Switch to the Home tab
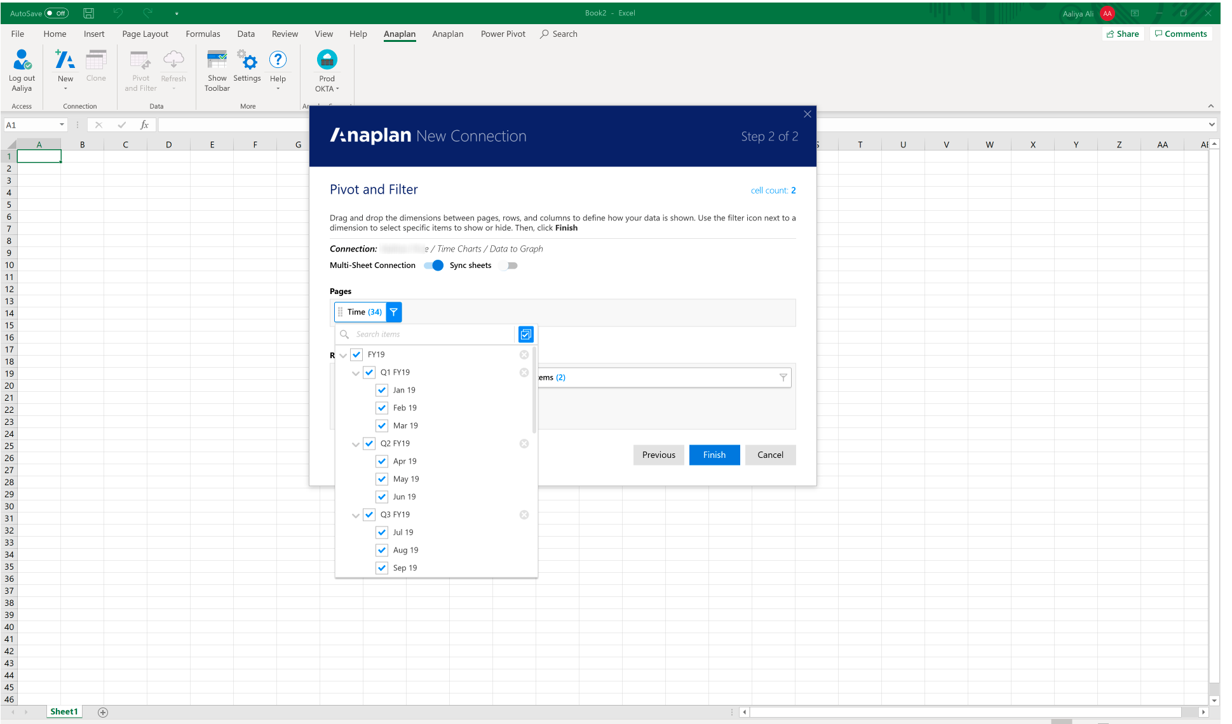This screenshot has height=724, width=1232. [55, 34]
